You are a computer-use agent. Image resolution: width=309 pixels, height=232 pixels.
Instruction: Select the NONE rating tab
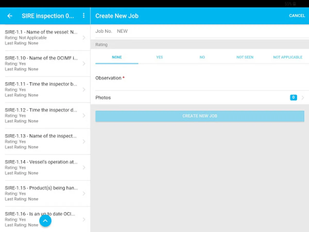117,57
